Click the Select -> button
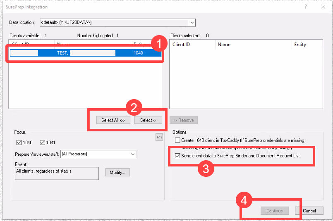This screenshot has width=333, height=221. (x=148, y=120)
